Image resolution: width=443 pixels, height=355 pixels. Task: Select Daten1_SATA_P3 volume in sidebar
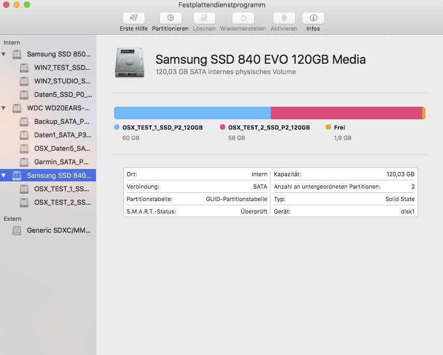tap(48, 135)
